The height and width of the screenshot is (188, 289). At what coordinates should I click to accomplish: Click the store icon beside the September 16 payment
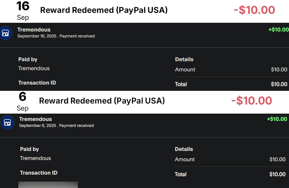coord(6,33)
